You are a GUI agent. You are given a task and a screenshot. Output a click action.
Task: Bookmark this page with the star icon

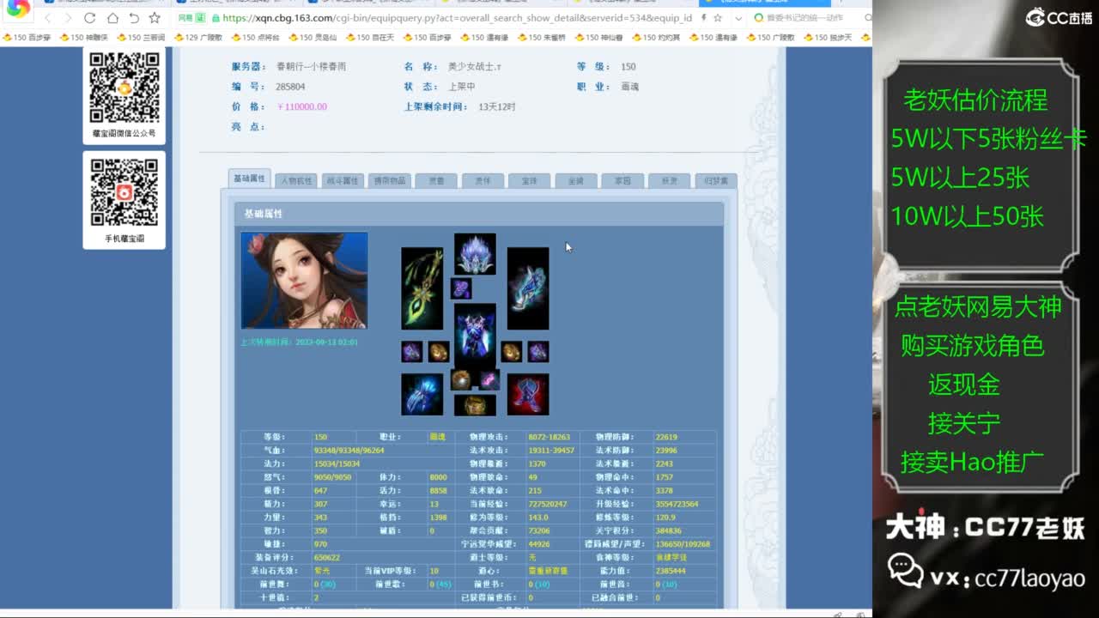click(155, 18)
